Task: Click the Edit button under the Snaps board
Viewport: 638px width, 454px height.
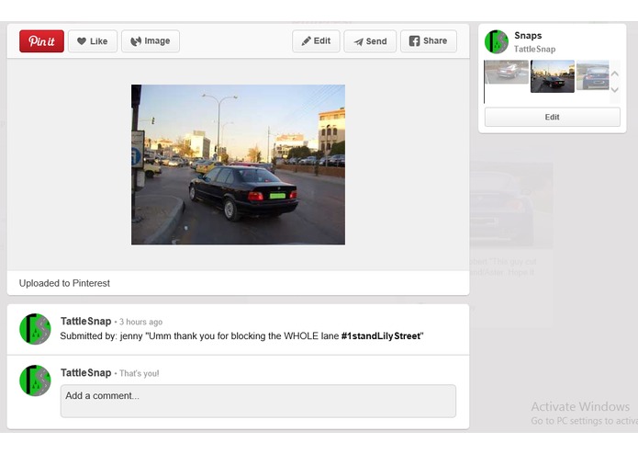Action: pos(552,118)
